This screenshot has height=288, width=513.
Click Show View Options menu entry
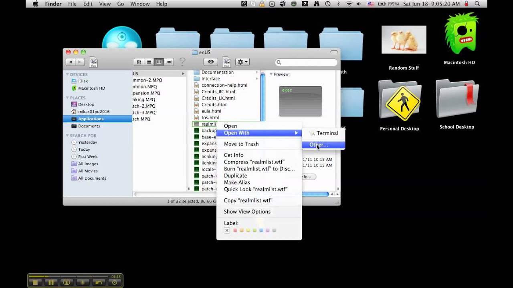[x=259, y=212]
